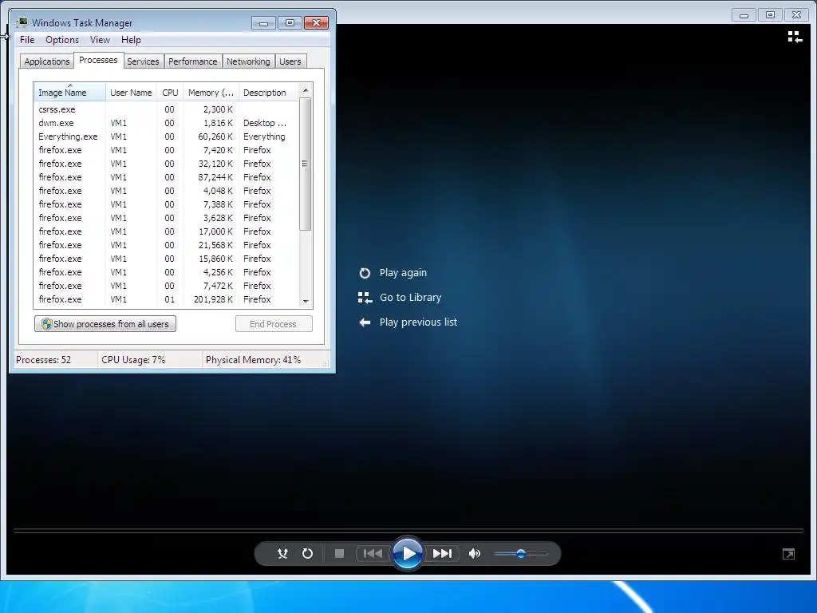The height and width of the screenshot is (613, 817).
Task: Click Processes: 52 in the status bar
Action: [43, 360]
